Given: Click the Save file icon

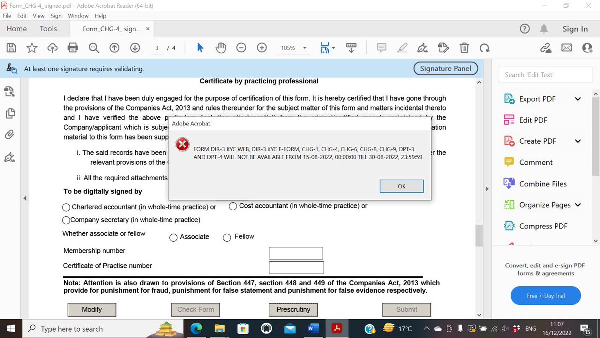Looking at the screenshot, I should tap(11, 48).
